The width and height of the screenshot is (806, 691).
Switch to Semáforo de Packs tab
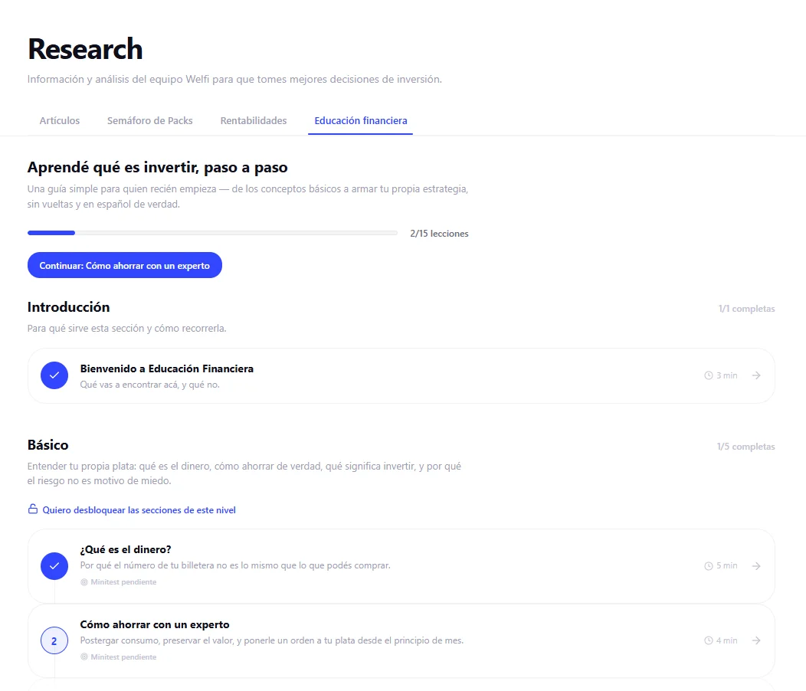point(149,121)
